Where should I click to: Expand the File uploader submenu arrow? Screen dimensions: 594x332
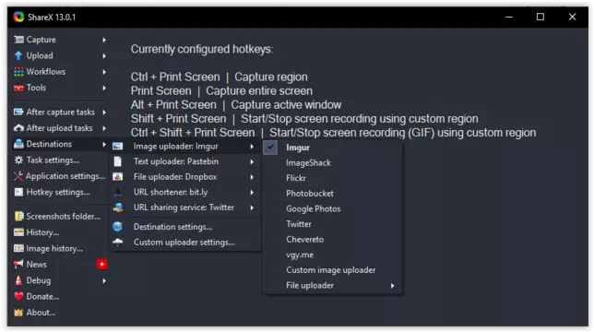tap(393, 286)
